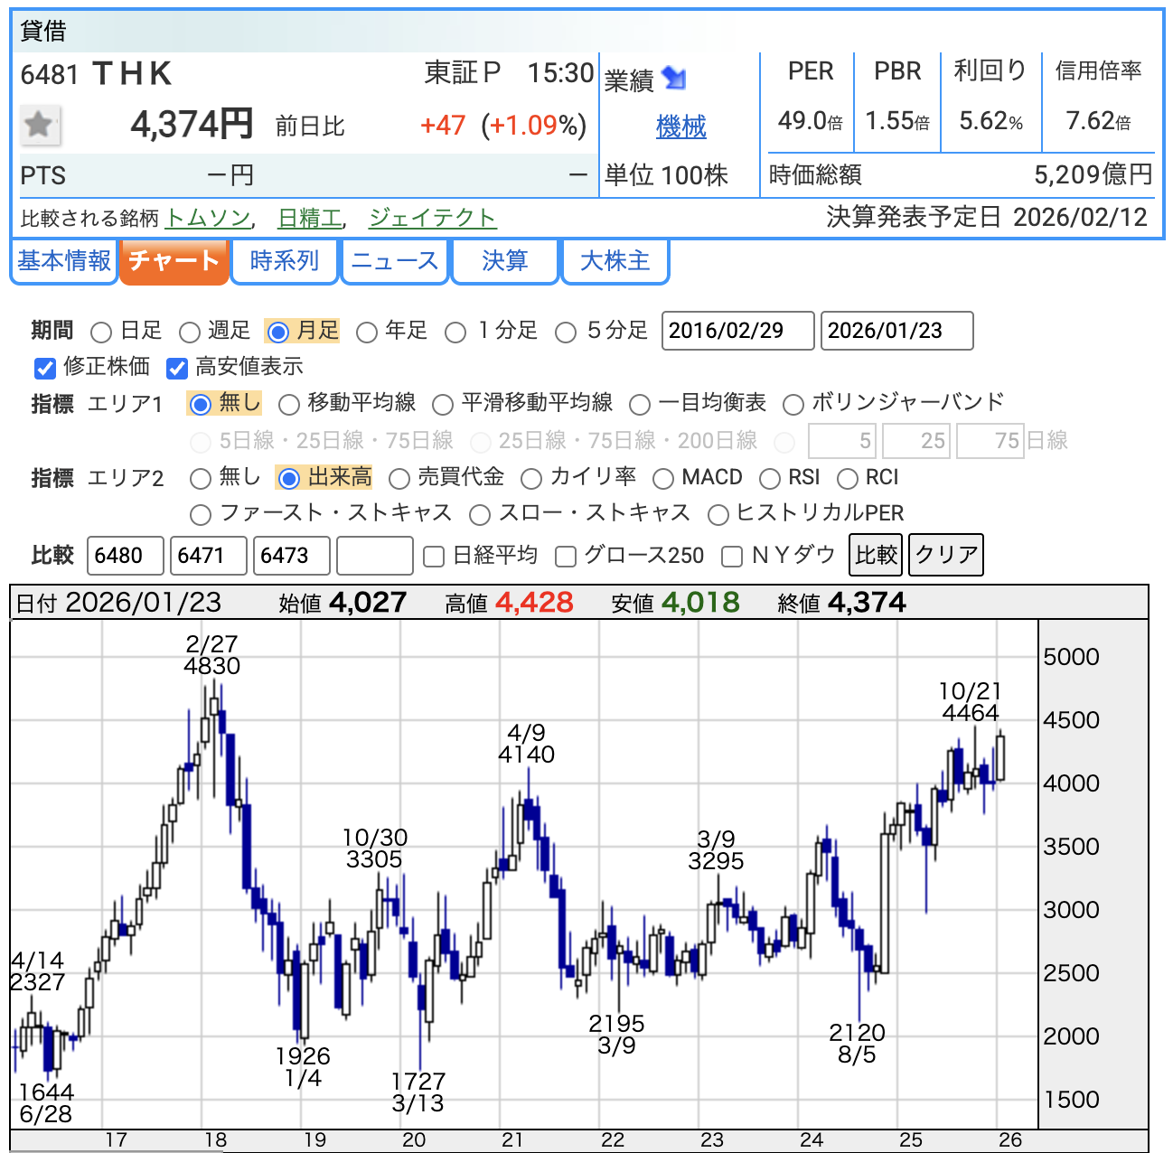Viewport: 1173px width, 1153px height.
Task: Open the 大株主 tab
Action: tap(615, 261)
